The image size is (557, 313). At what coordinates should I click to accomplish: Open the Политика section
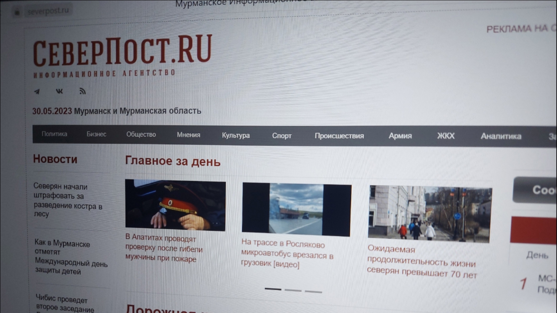click(x=54, y=134)
